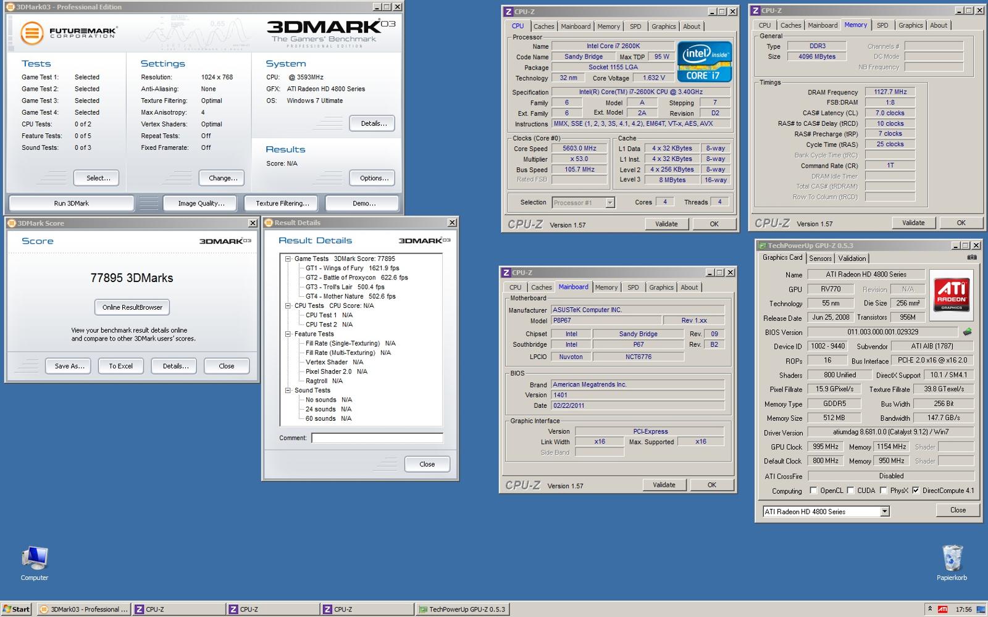Toggle the DirectCompute 4.1 checkbox
The height and width of the screenshot is (617, 988).
(915, 491)
